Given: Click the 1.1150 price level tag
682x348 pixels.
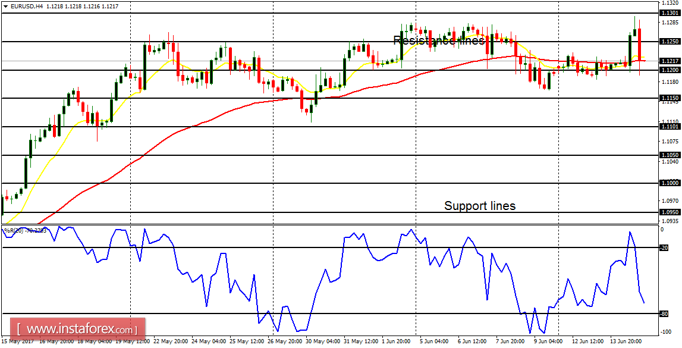Looking at the screenshot, I should point(670,98).
